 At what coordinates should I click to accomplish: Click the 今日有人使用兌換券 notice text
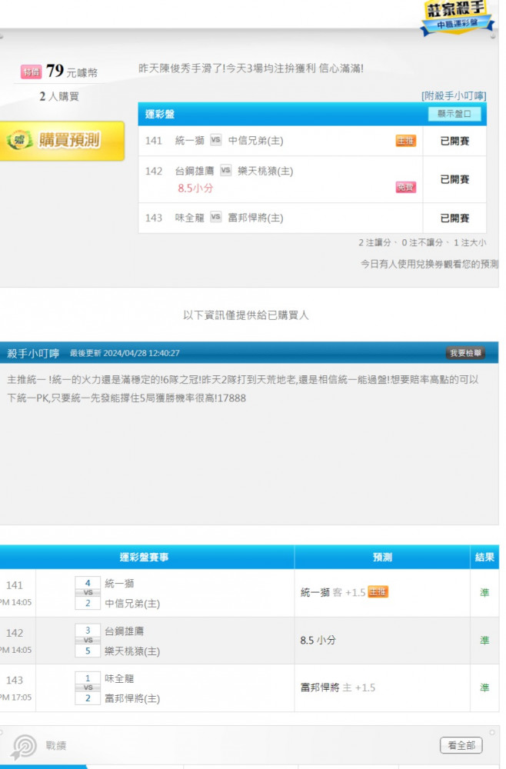click(x=429, y=264)
